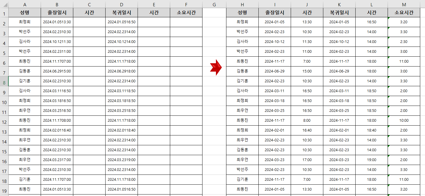Select cell showing 2024-01-05 in column I
Image resolution: width=425 pixels, height=196 pixels.
[x=275, y=22]
